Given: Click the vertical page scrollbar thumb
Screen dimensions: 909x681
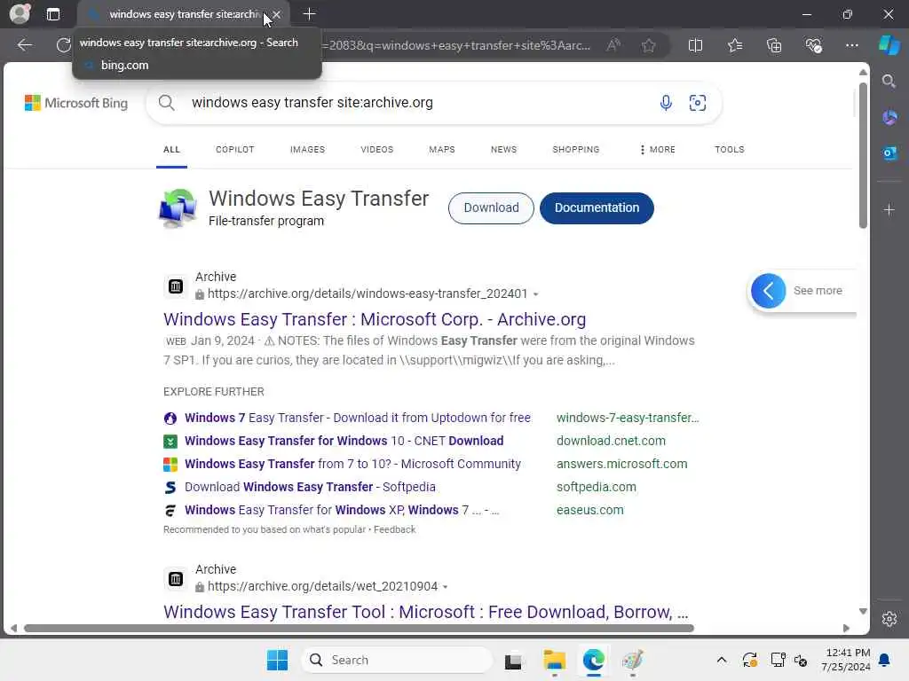Looking at the screenshot, I should [x=863, y=155].
